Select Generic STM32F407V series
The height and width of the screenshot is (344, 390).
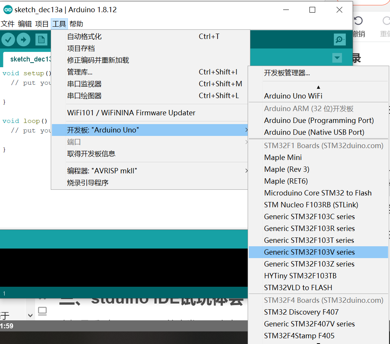pos(318,324)
